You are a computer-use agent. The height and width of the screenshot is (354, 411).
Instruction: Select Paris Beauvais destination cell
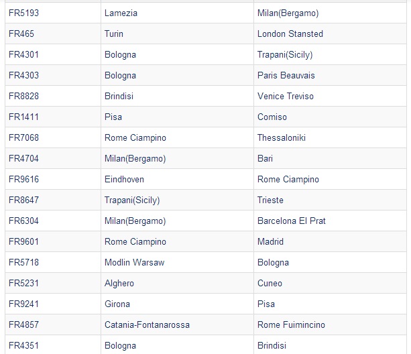point(330,75)
